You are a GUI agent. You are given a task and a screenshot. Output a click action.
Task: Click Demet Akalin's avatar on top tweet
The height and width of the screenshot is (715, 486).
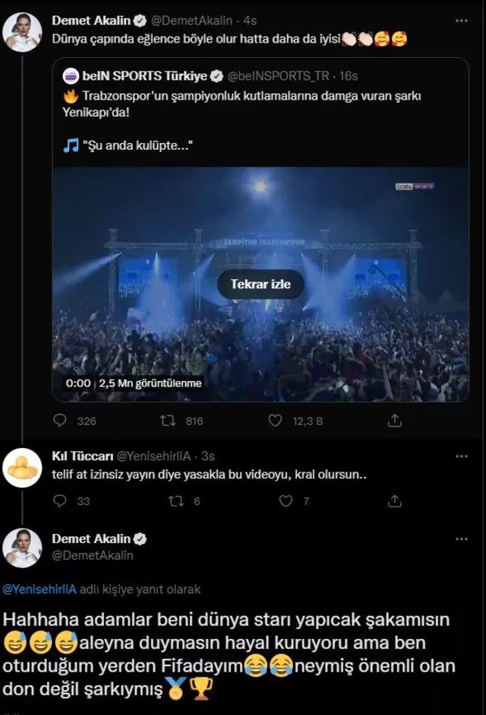pyautogui.click(x=23, y=32)
